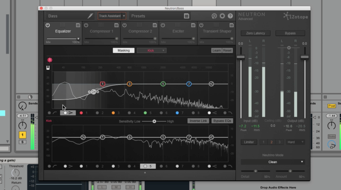Open Neutrino Mode Clean dropdown
Screen dimensions: 341x190
[x=273, y=162]
